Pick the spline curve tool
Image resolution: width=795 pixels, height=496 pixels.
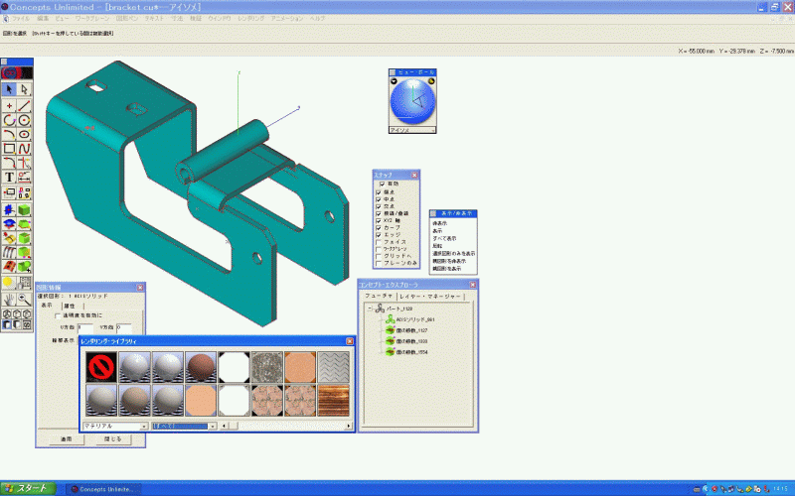[x=24, y=149]
